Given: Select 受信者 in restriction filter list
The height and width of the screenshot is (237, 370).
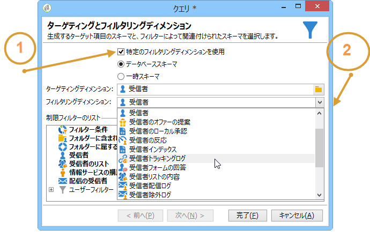Looking at the screenshot, I should point(79,155).
